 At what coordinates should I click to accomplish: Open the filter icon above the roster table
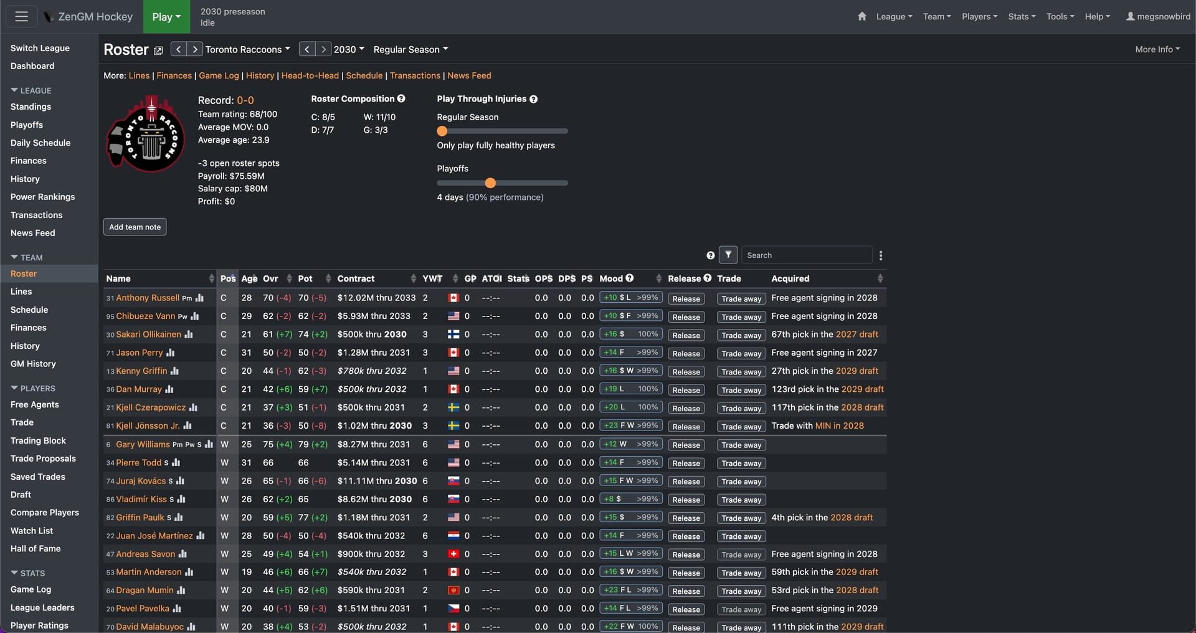click(728, 255)
